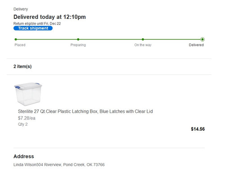
Task: Click the Preparing step label
Action: click(x=78, y=45)
